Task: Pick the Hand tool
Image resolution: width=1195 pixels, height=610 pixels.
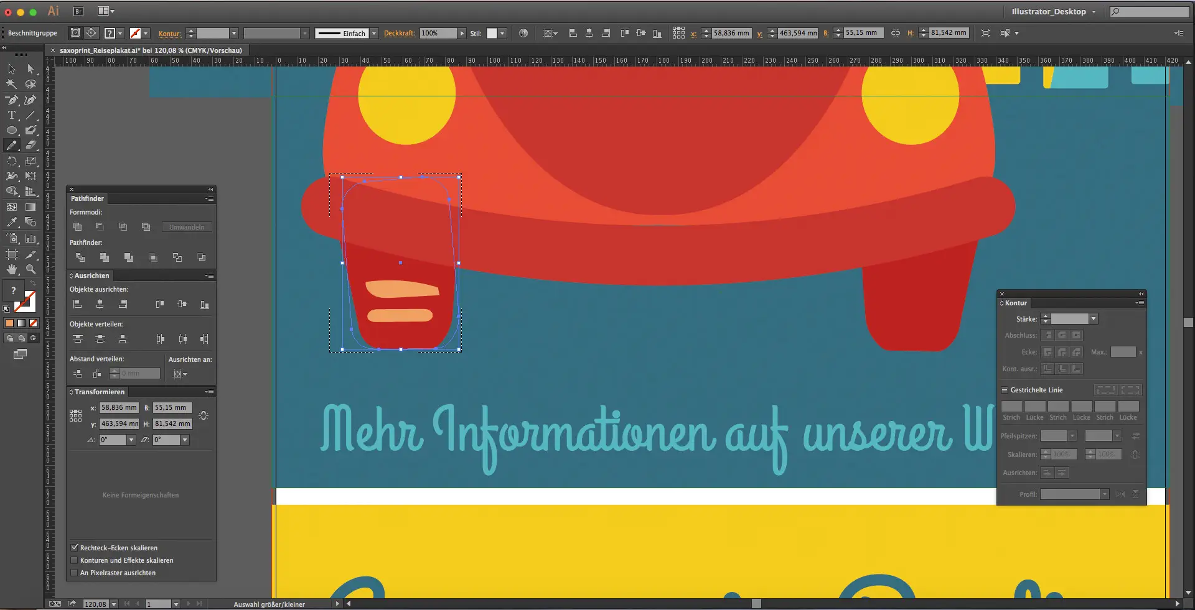Action: [12, 269]
